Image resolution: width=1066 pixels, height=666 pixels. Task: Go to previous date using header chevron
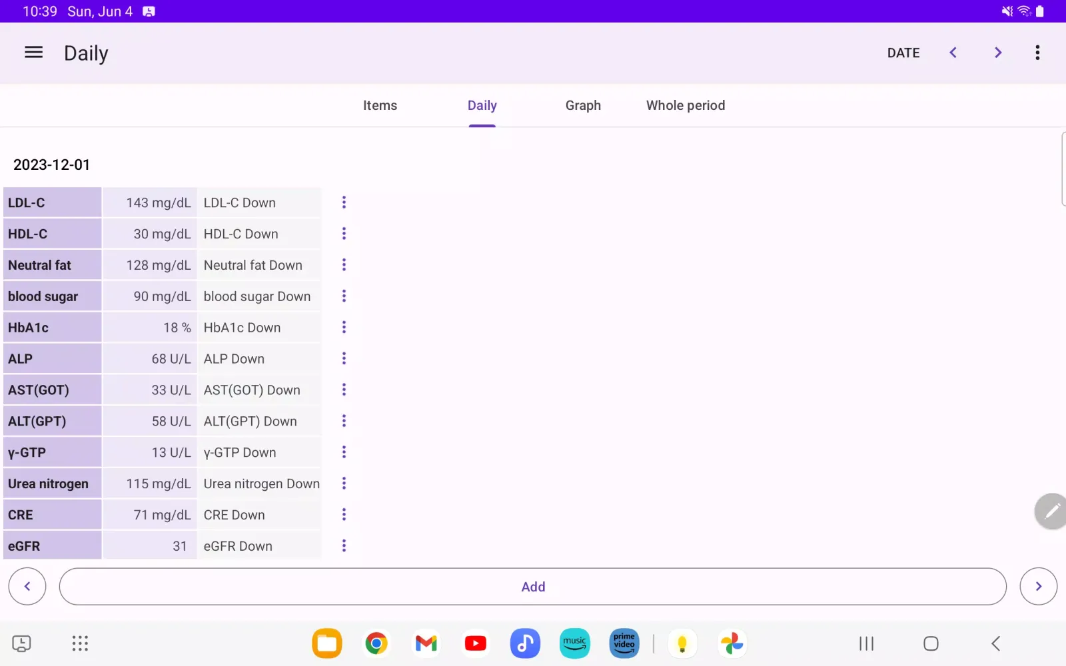(x=953, y=53)
